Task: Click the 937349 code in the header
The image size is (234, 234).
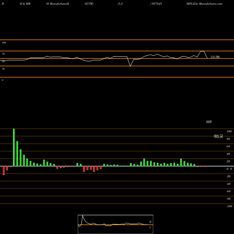Action: tap(156, 4)
